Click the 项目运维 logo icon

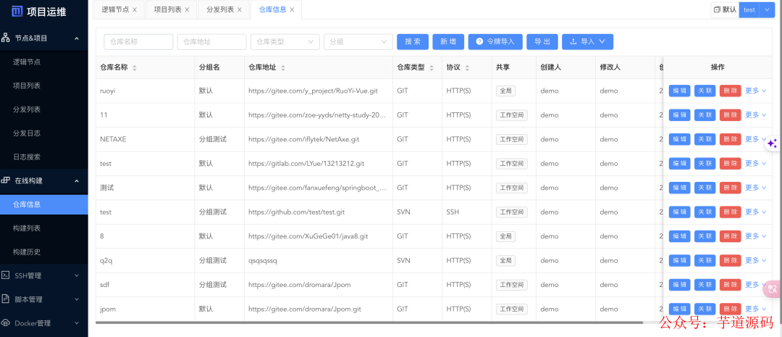point(17,12)
